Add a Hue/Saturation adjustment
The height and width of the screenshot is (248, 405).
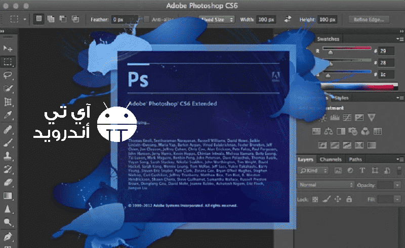(316, 131)
